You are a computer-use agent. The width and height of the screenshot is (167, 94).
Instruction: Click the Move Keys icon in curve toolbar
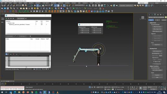tap(7, 54)
